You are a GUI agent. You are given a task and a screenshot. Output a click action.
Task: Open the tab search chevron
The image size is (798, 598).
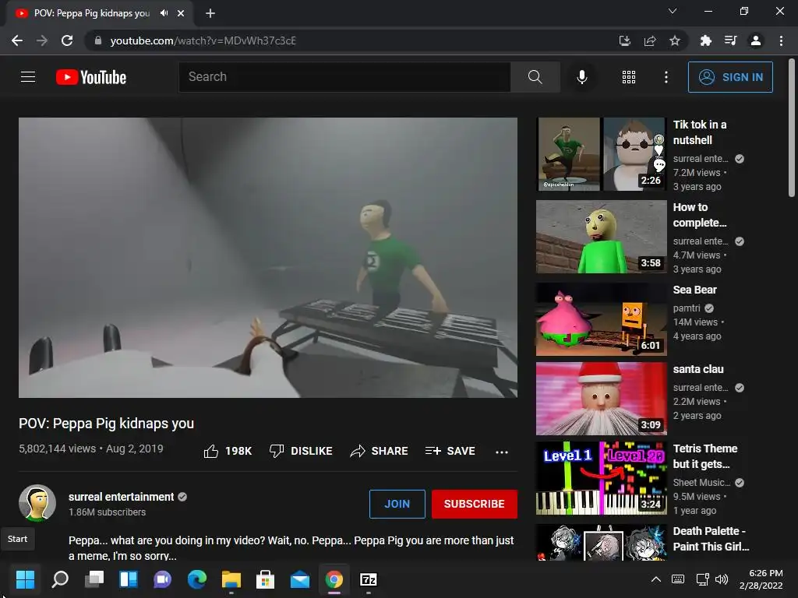pos(673,11)
